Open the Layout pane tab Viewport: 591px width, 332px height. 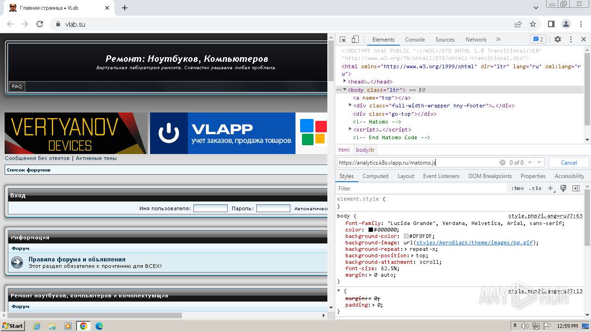406,176
